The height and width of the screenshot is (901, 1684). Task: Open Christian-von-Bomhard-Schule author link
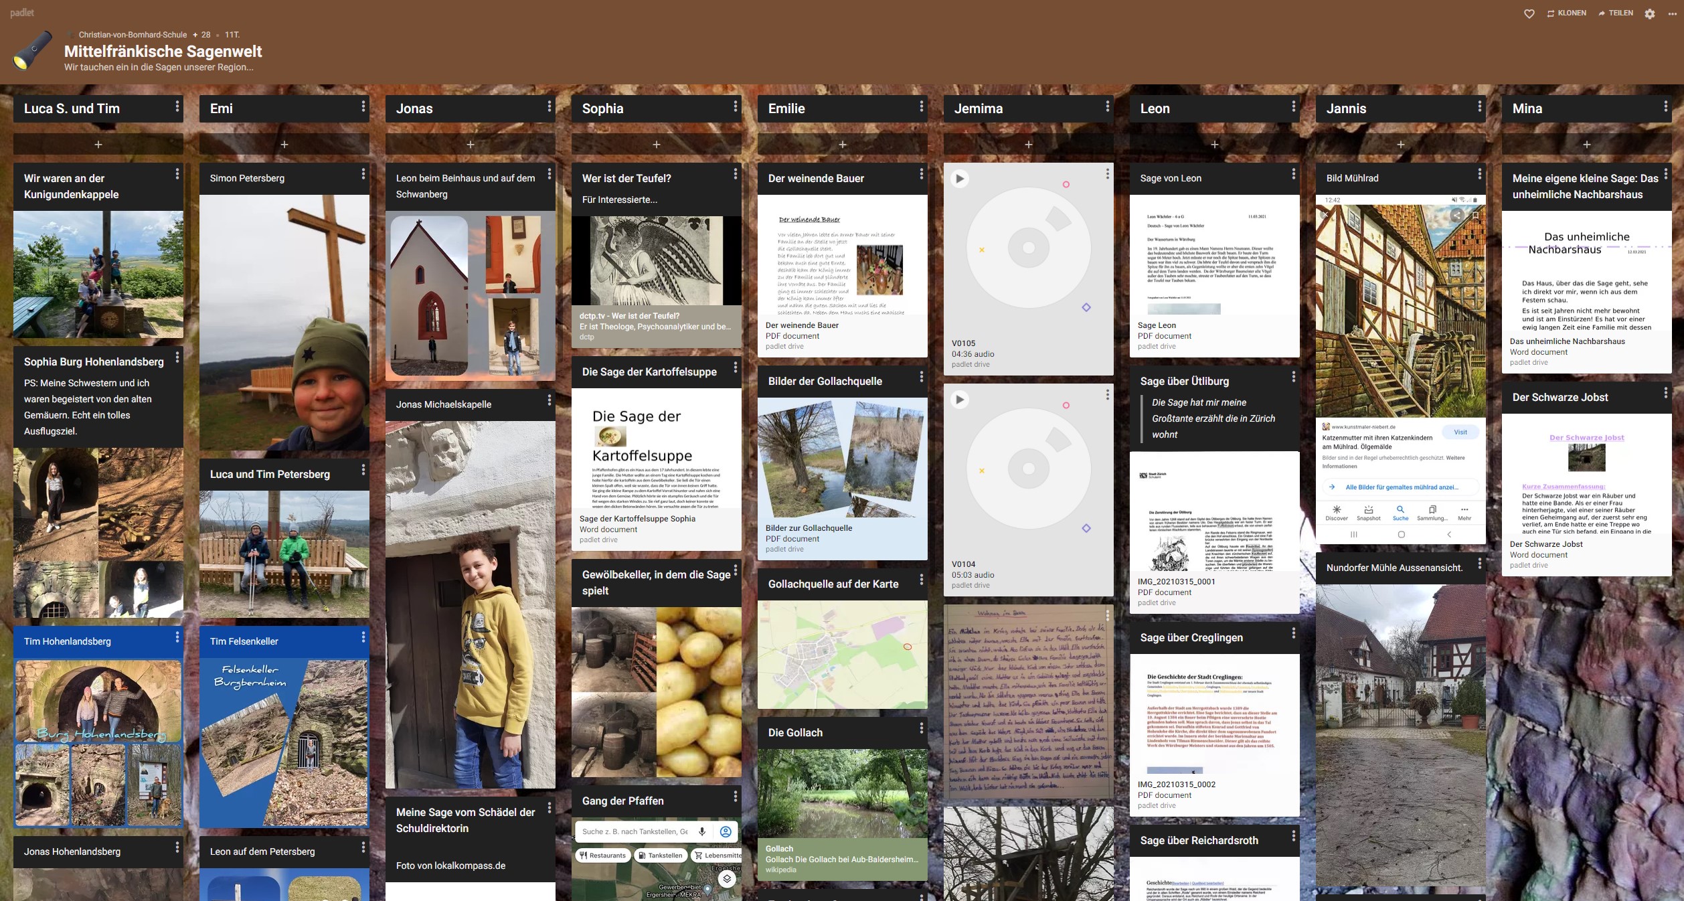pos(133,35)
